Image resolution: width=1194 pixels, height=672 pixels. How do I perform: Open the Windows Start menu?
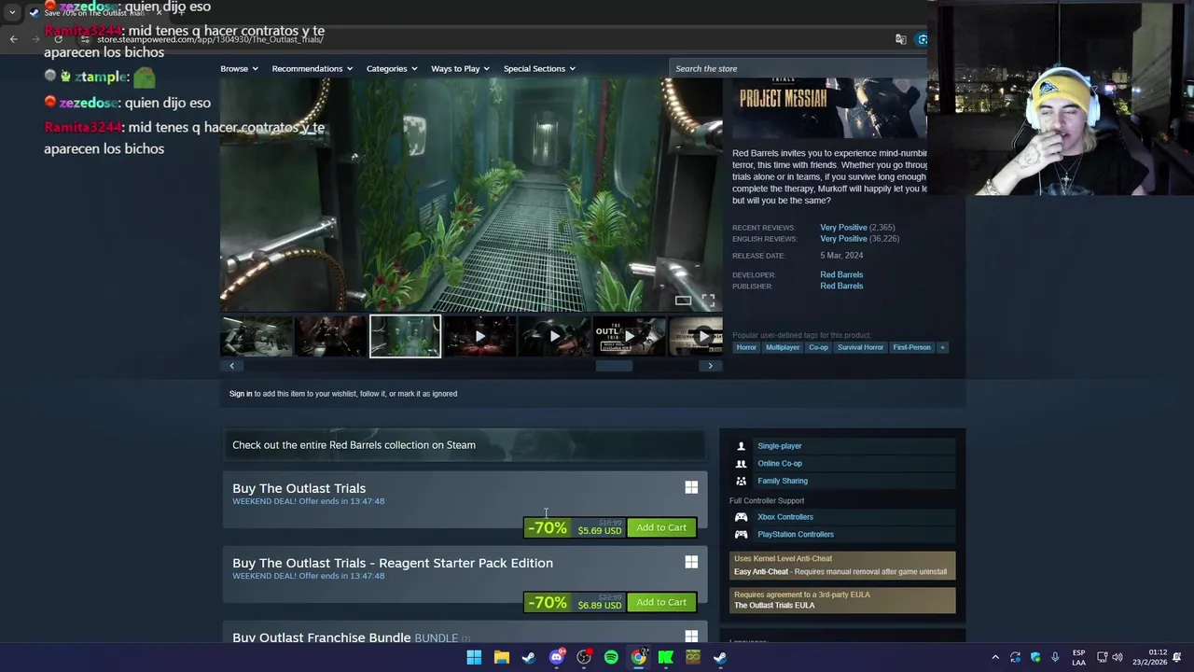474,657
